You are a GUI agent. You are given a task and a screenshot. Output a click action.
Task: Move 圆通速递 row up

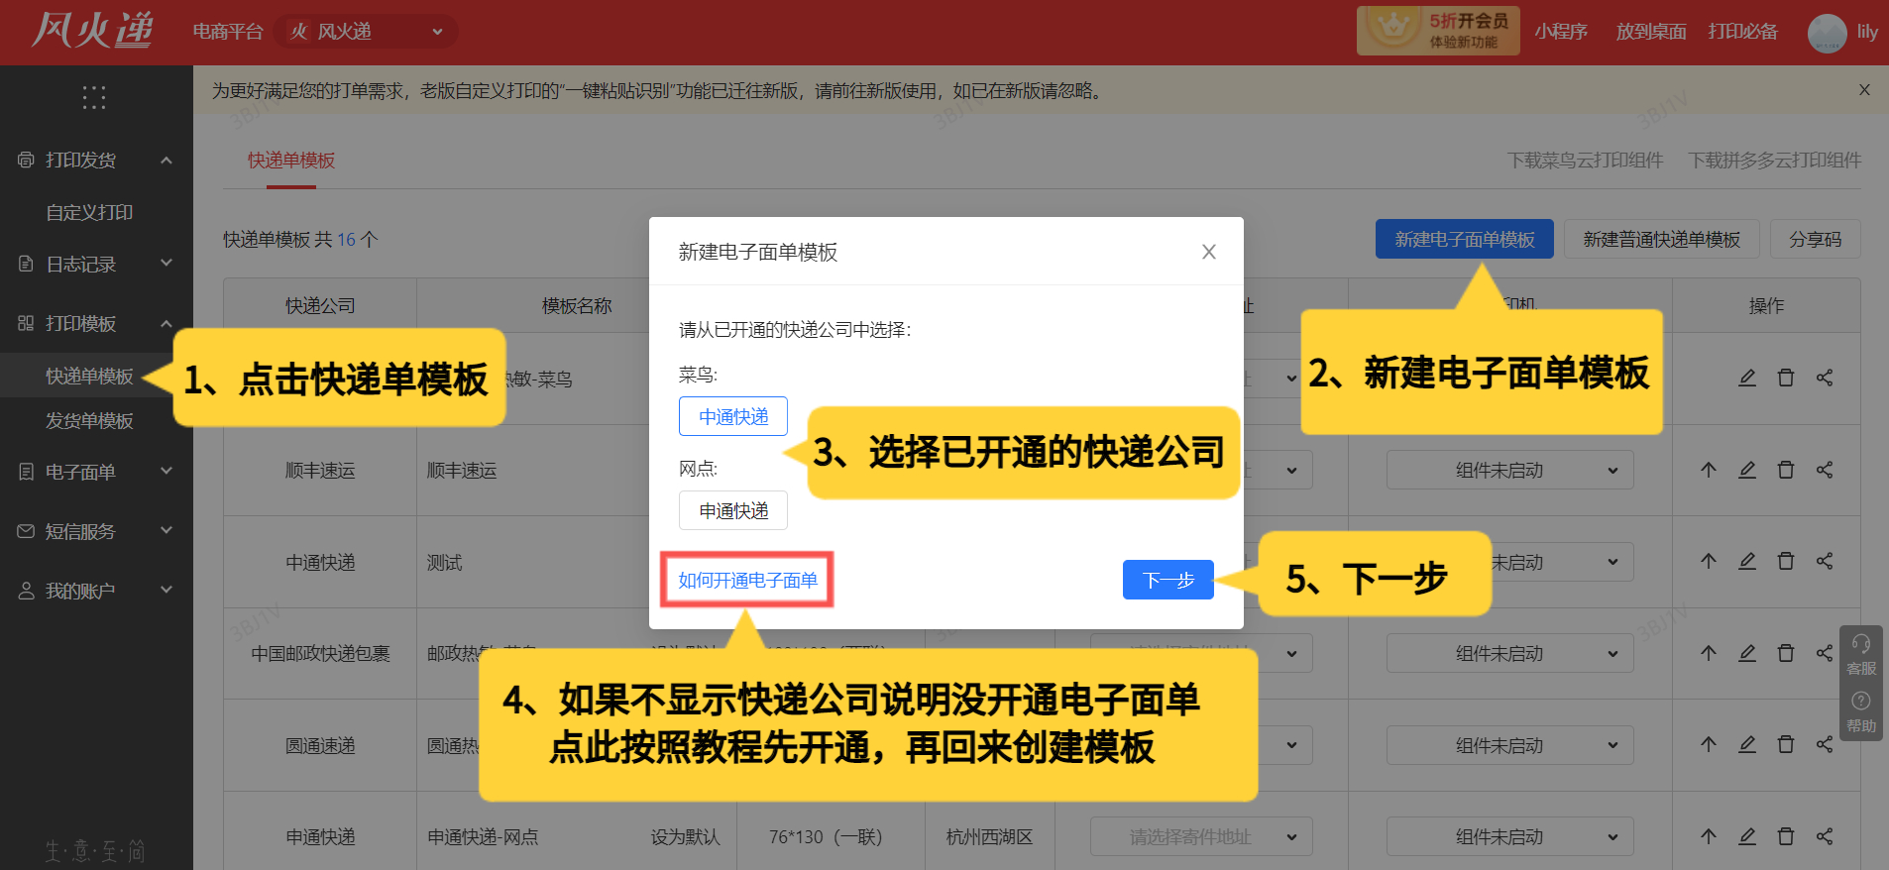click(1709, 744)
